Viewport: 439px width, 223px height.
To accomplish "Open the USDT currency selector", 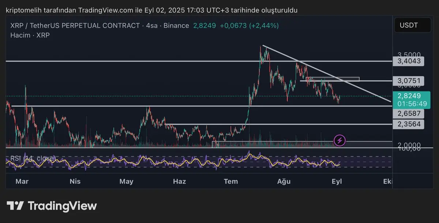I will [412, 26].
